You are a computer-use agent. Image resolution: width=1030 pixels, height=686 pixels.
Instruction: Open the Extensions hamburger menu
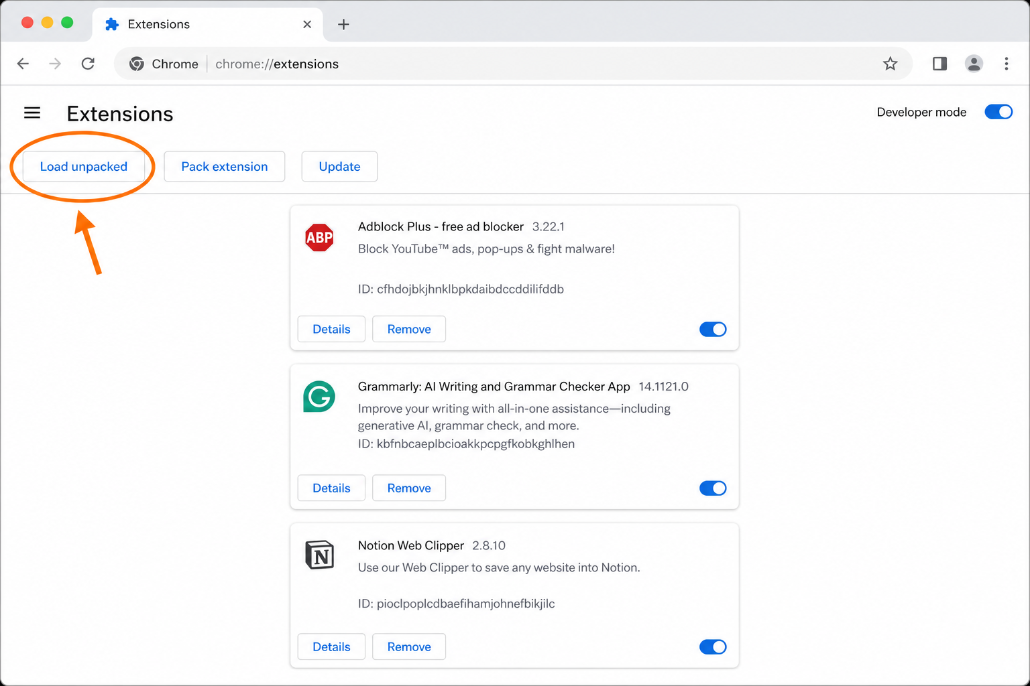point(32,113)
